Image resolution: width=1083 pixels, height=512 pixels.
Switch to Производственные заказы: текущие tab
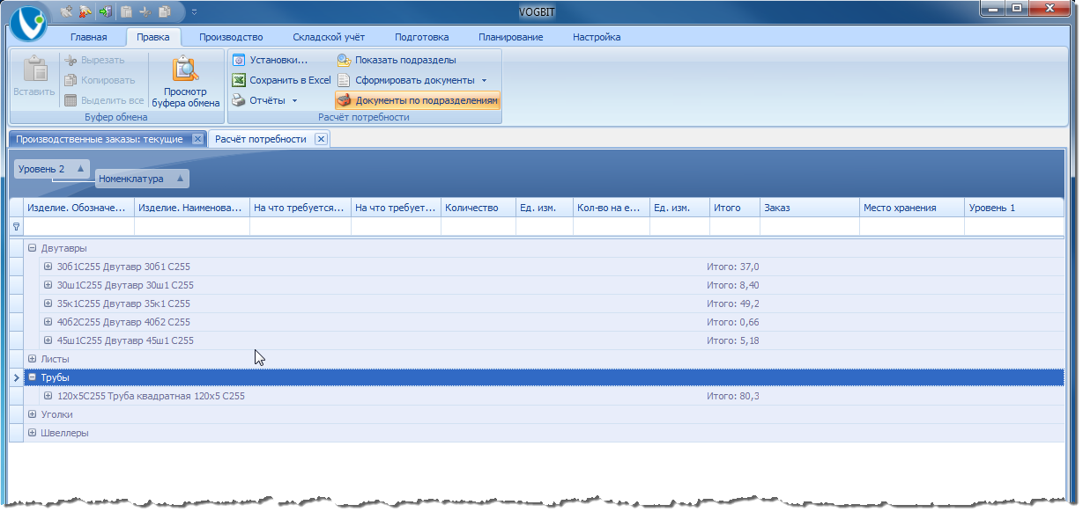[100, 139]
